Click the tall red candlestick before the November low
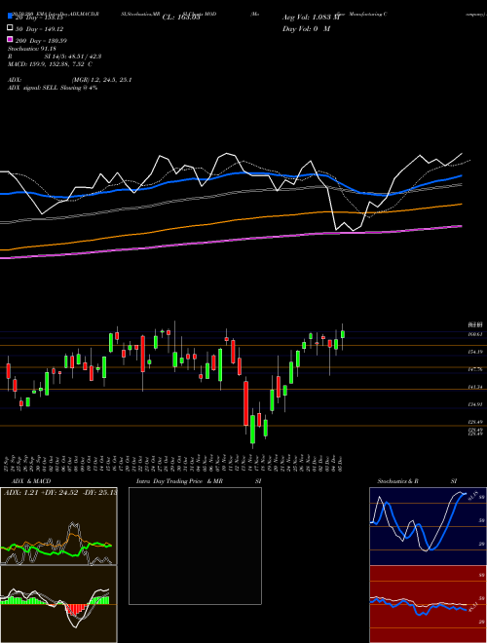 tap(246, 403)
